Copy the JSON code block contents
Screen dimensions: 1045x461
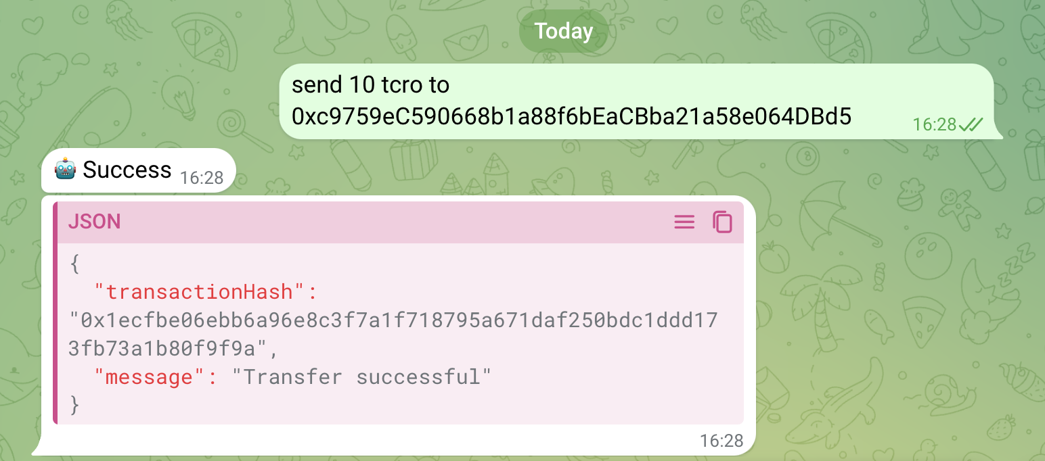[x=722, y=222]
